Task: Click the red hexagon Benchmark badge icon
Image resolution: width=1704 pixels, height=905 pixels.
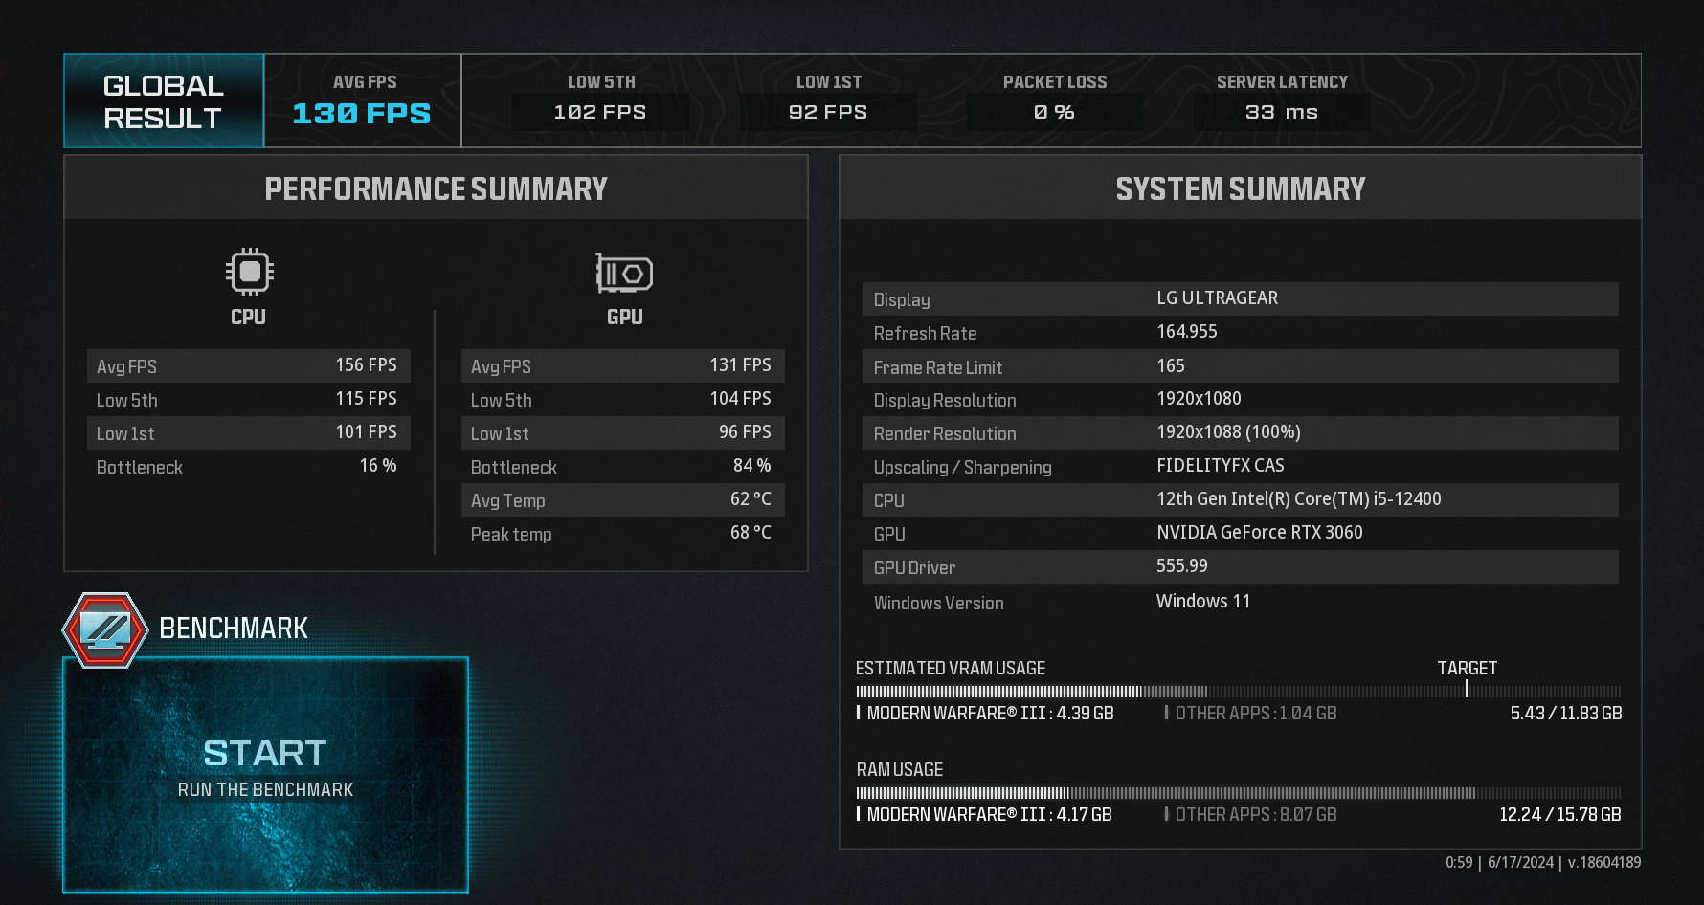Action: 105,630
